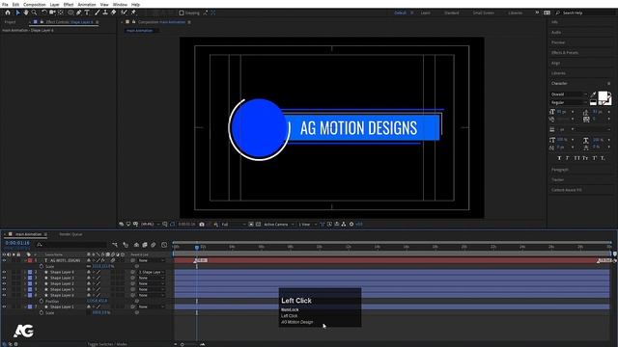
Task: Hide Shape Layer 2 with its eye icon
Action: (x=4, y=283)
